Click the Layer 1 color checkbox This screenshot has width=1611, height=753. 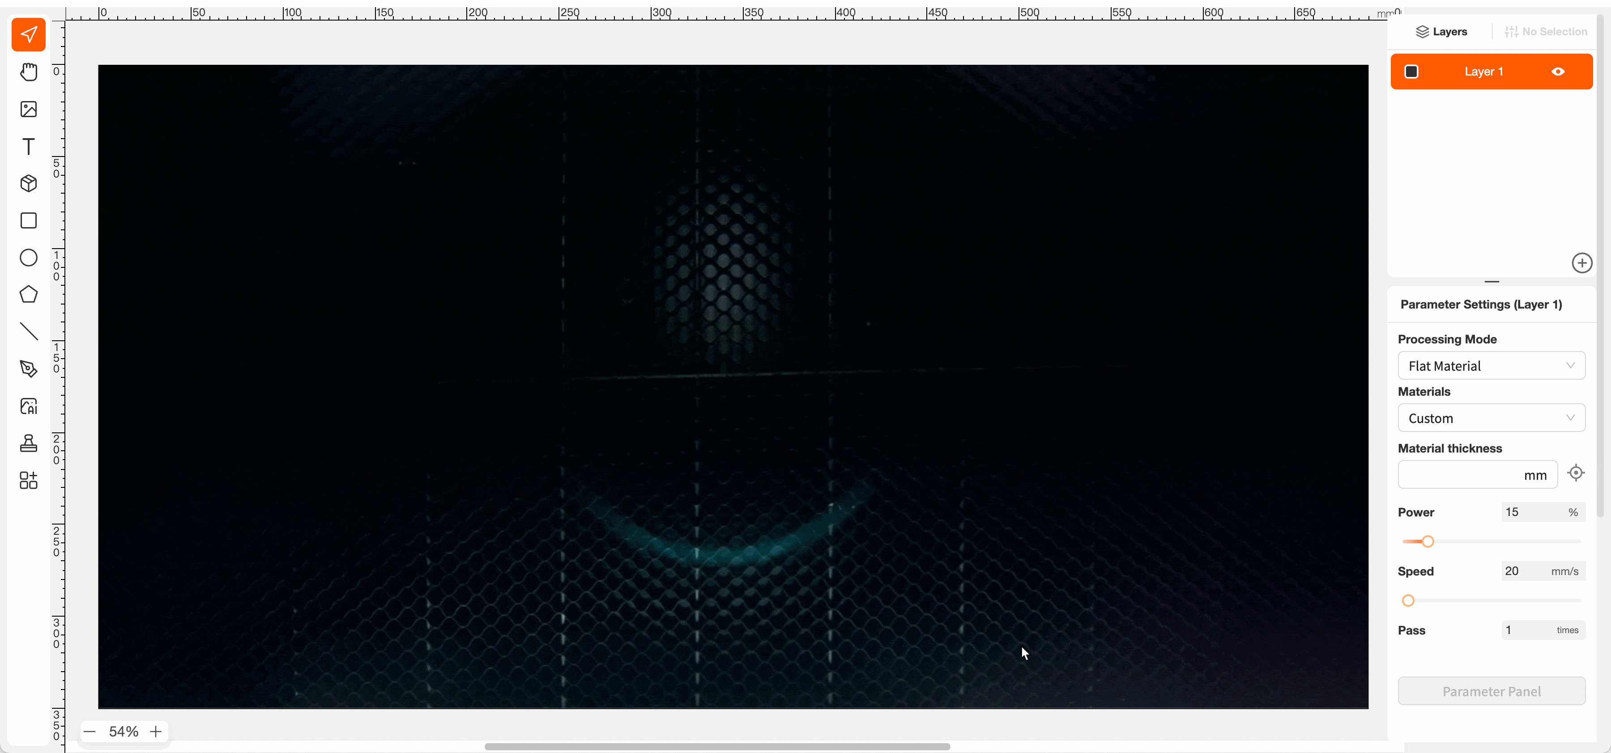coord(1411,72)
